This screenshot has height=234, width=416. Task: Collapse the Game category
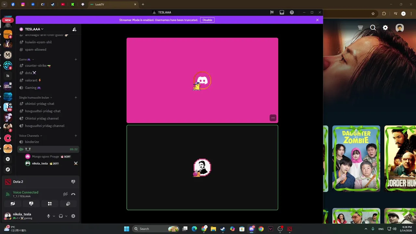26,59
